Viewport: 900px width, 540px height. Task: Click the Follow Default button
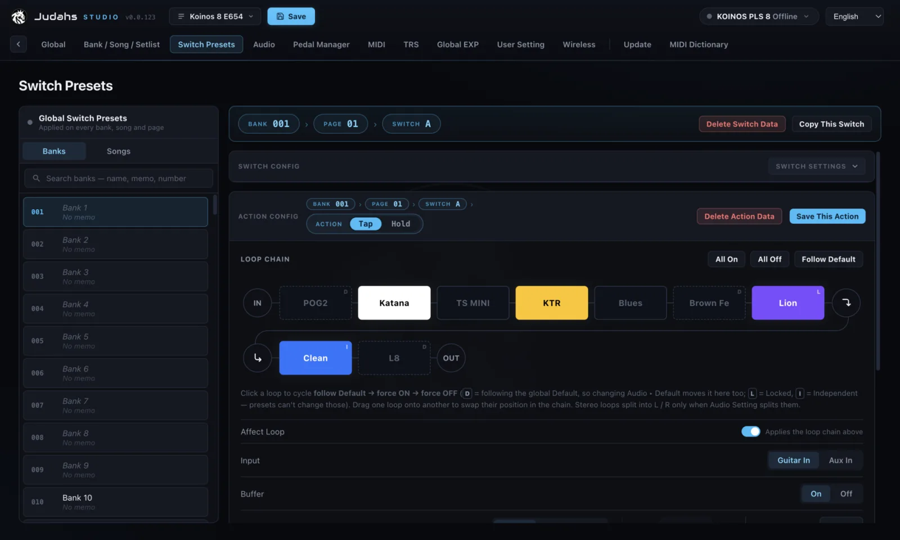[x=829, y=259]
